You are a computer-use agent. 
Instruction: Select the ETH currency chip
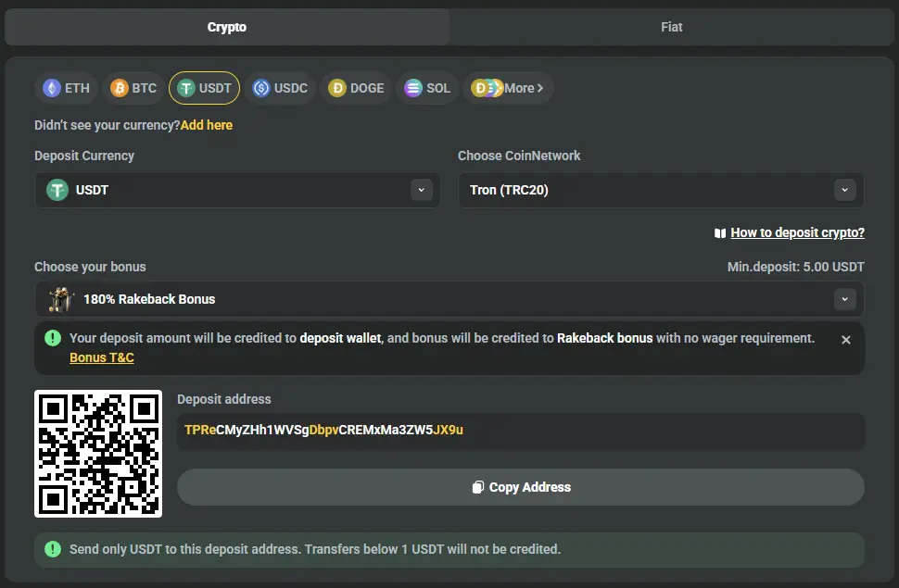(67, 88)
